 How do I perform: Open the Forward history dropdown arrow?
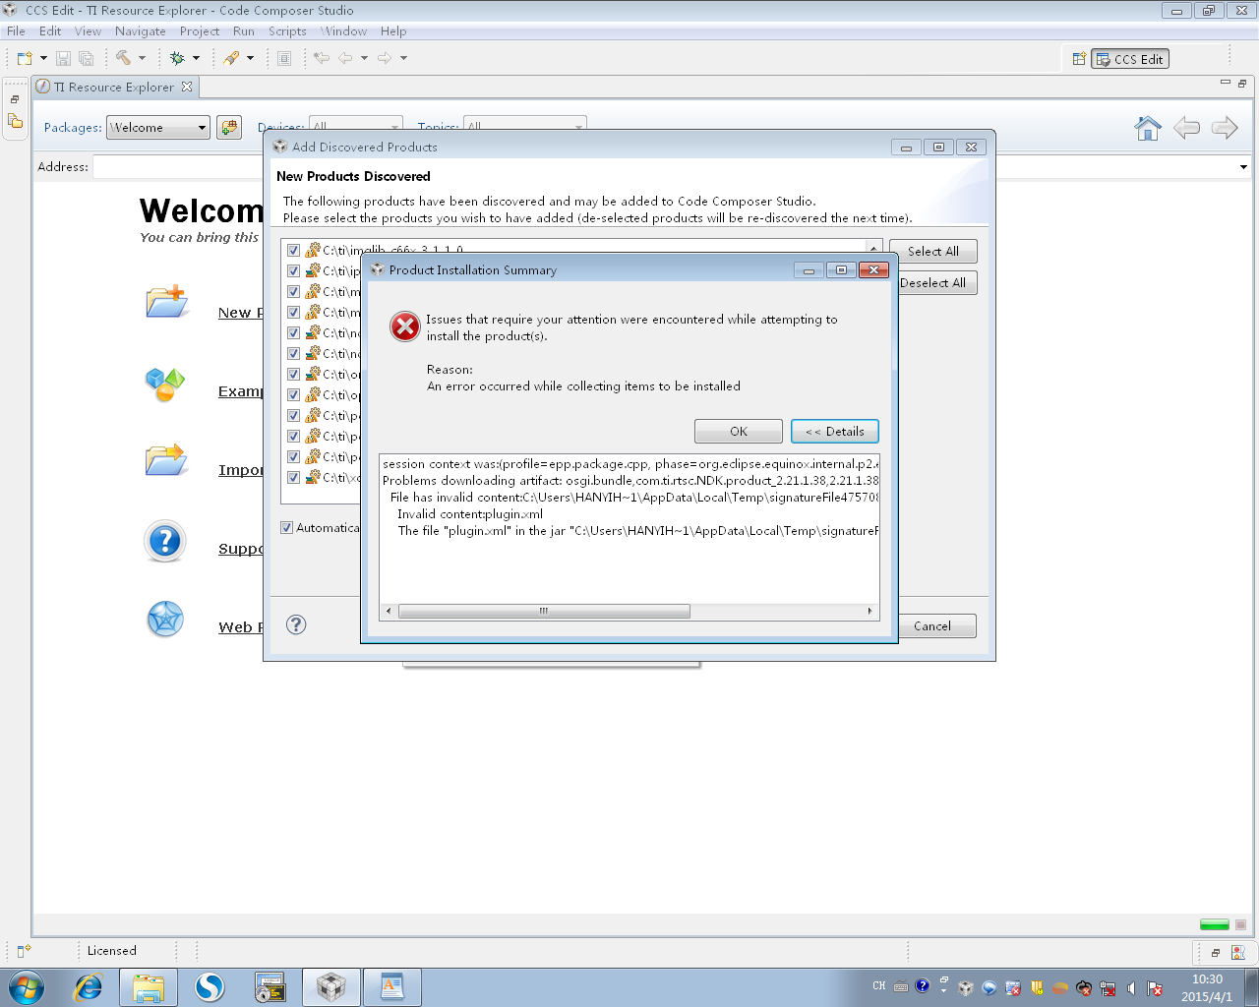click(403, 58)
